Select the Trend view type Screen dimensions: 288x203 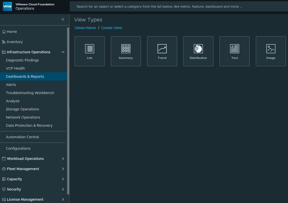pos(162,51)
